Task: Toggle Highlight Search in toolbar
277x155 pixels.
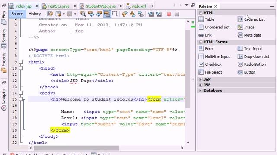Action: click(x=107, y=14)
